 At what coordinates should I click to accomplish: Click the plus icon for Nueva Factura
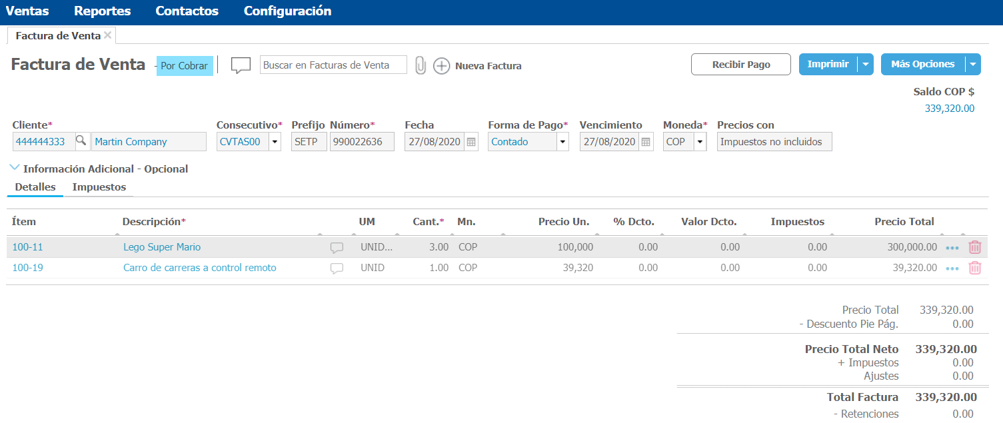click(x=441, y=66)
